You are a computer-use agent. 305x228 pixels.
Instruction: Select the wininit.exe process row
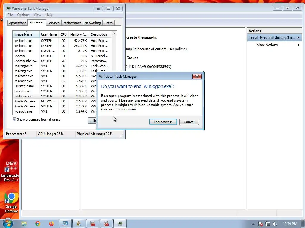click(55, 91)
